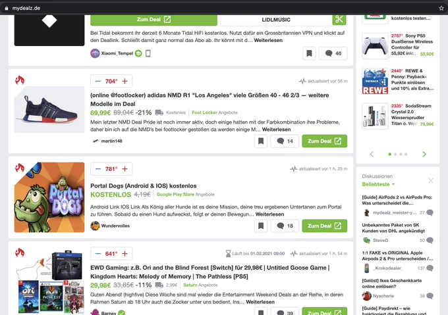The width and height of the screenshot is (448, 315).
Task: Open the Beliebteste discussions dropdown
Action: (x=378, y=184)
